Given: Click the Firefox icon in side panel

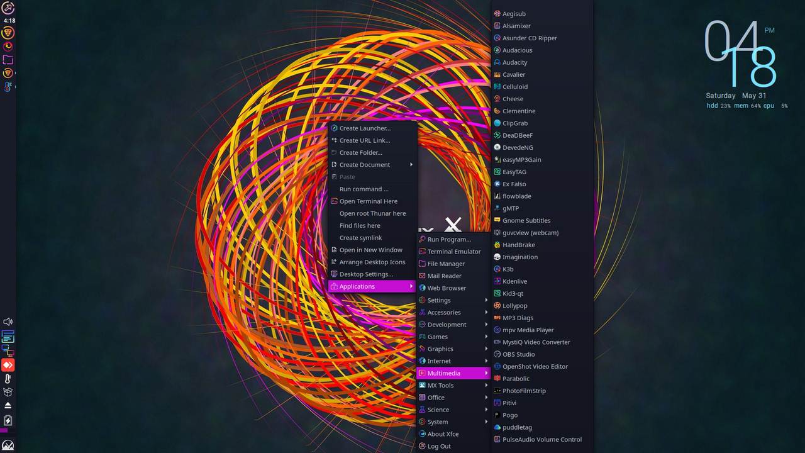Looking at the screenshot, I should (8, 46).
